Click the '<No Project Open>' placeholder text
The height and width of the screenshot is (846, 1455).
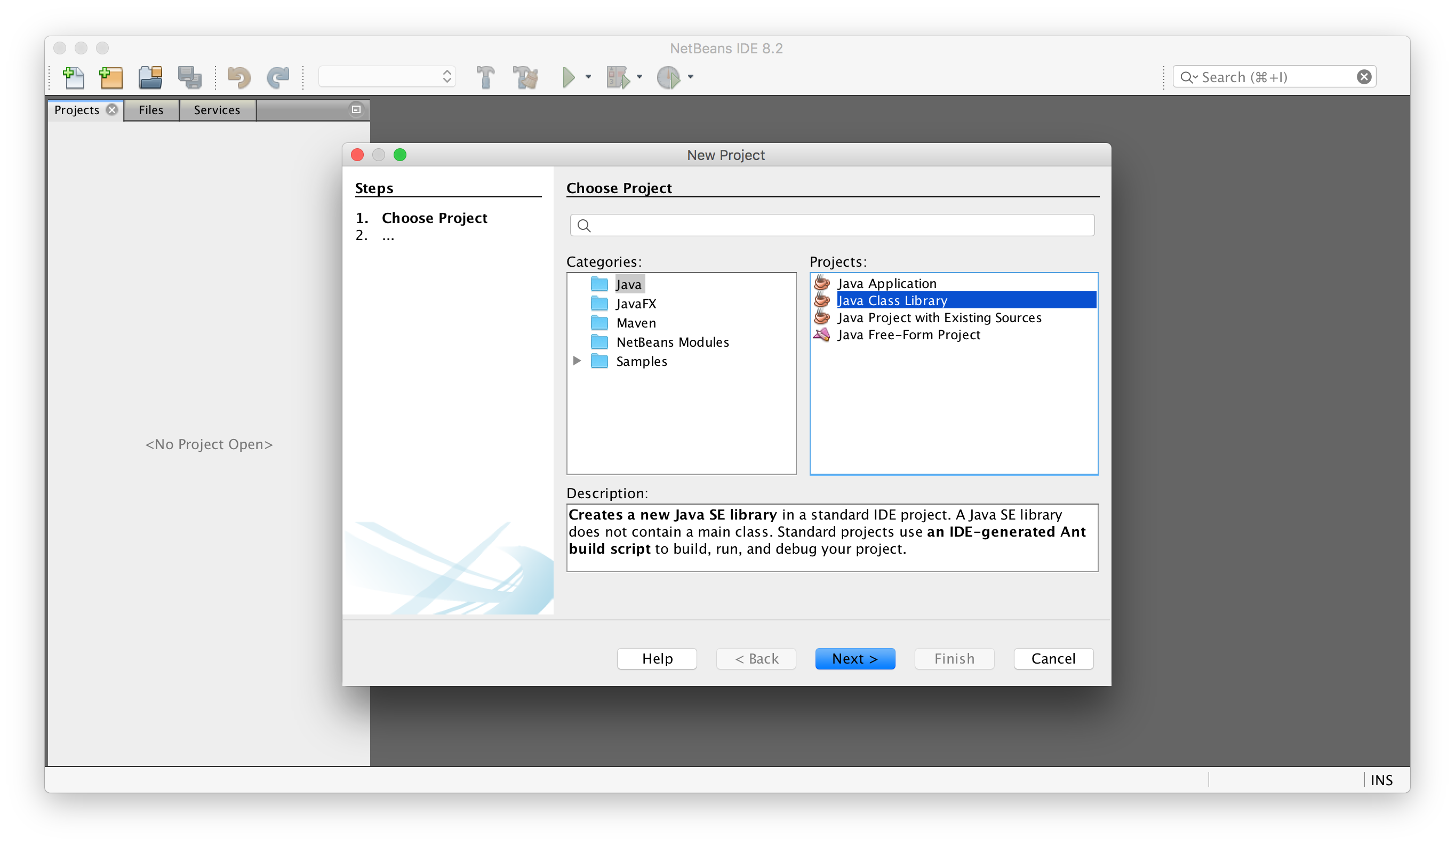[209, 444]
